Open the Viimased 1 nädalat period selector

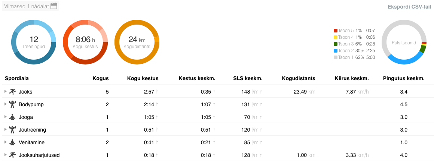pyautogui.click(x=26, y=6)
